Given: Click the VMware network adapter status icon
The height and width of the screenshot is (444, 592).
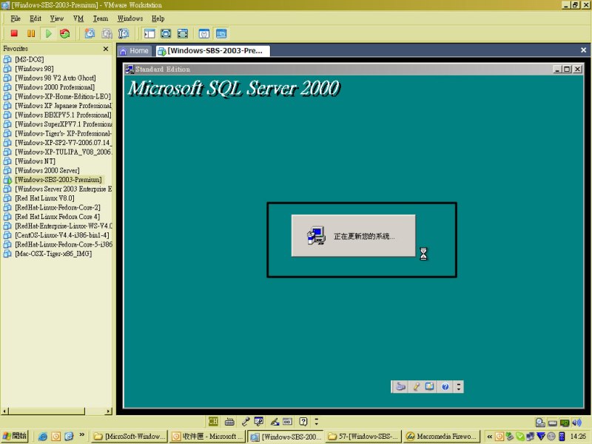Looking at the screenshot, I should [565, 423].
